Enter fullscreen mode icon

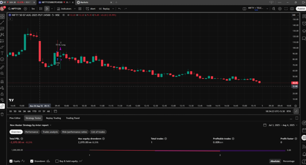pyautogui.click(x=286, y=9)
